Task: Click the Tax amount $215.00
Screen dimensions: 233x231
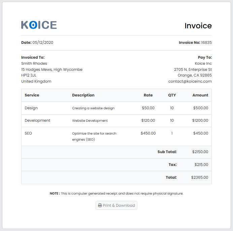Action: click(x=201, y=165)
